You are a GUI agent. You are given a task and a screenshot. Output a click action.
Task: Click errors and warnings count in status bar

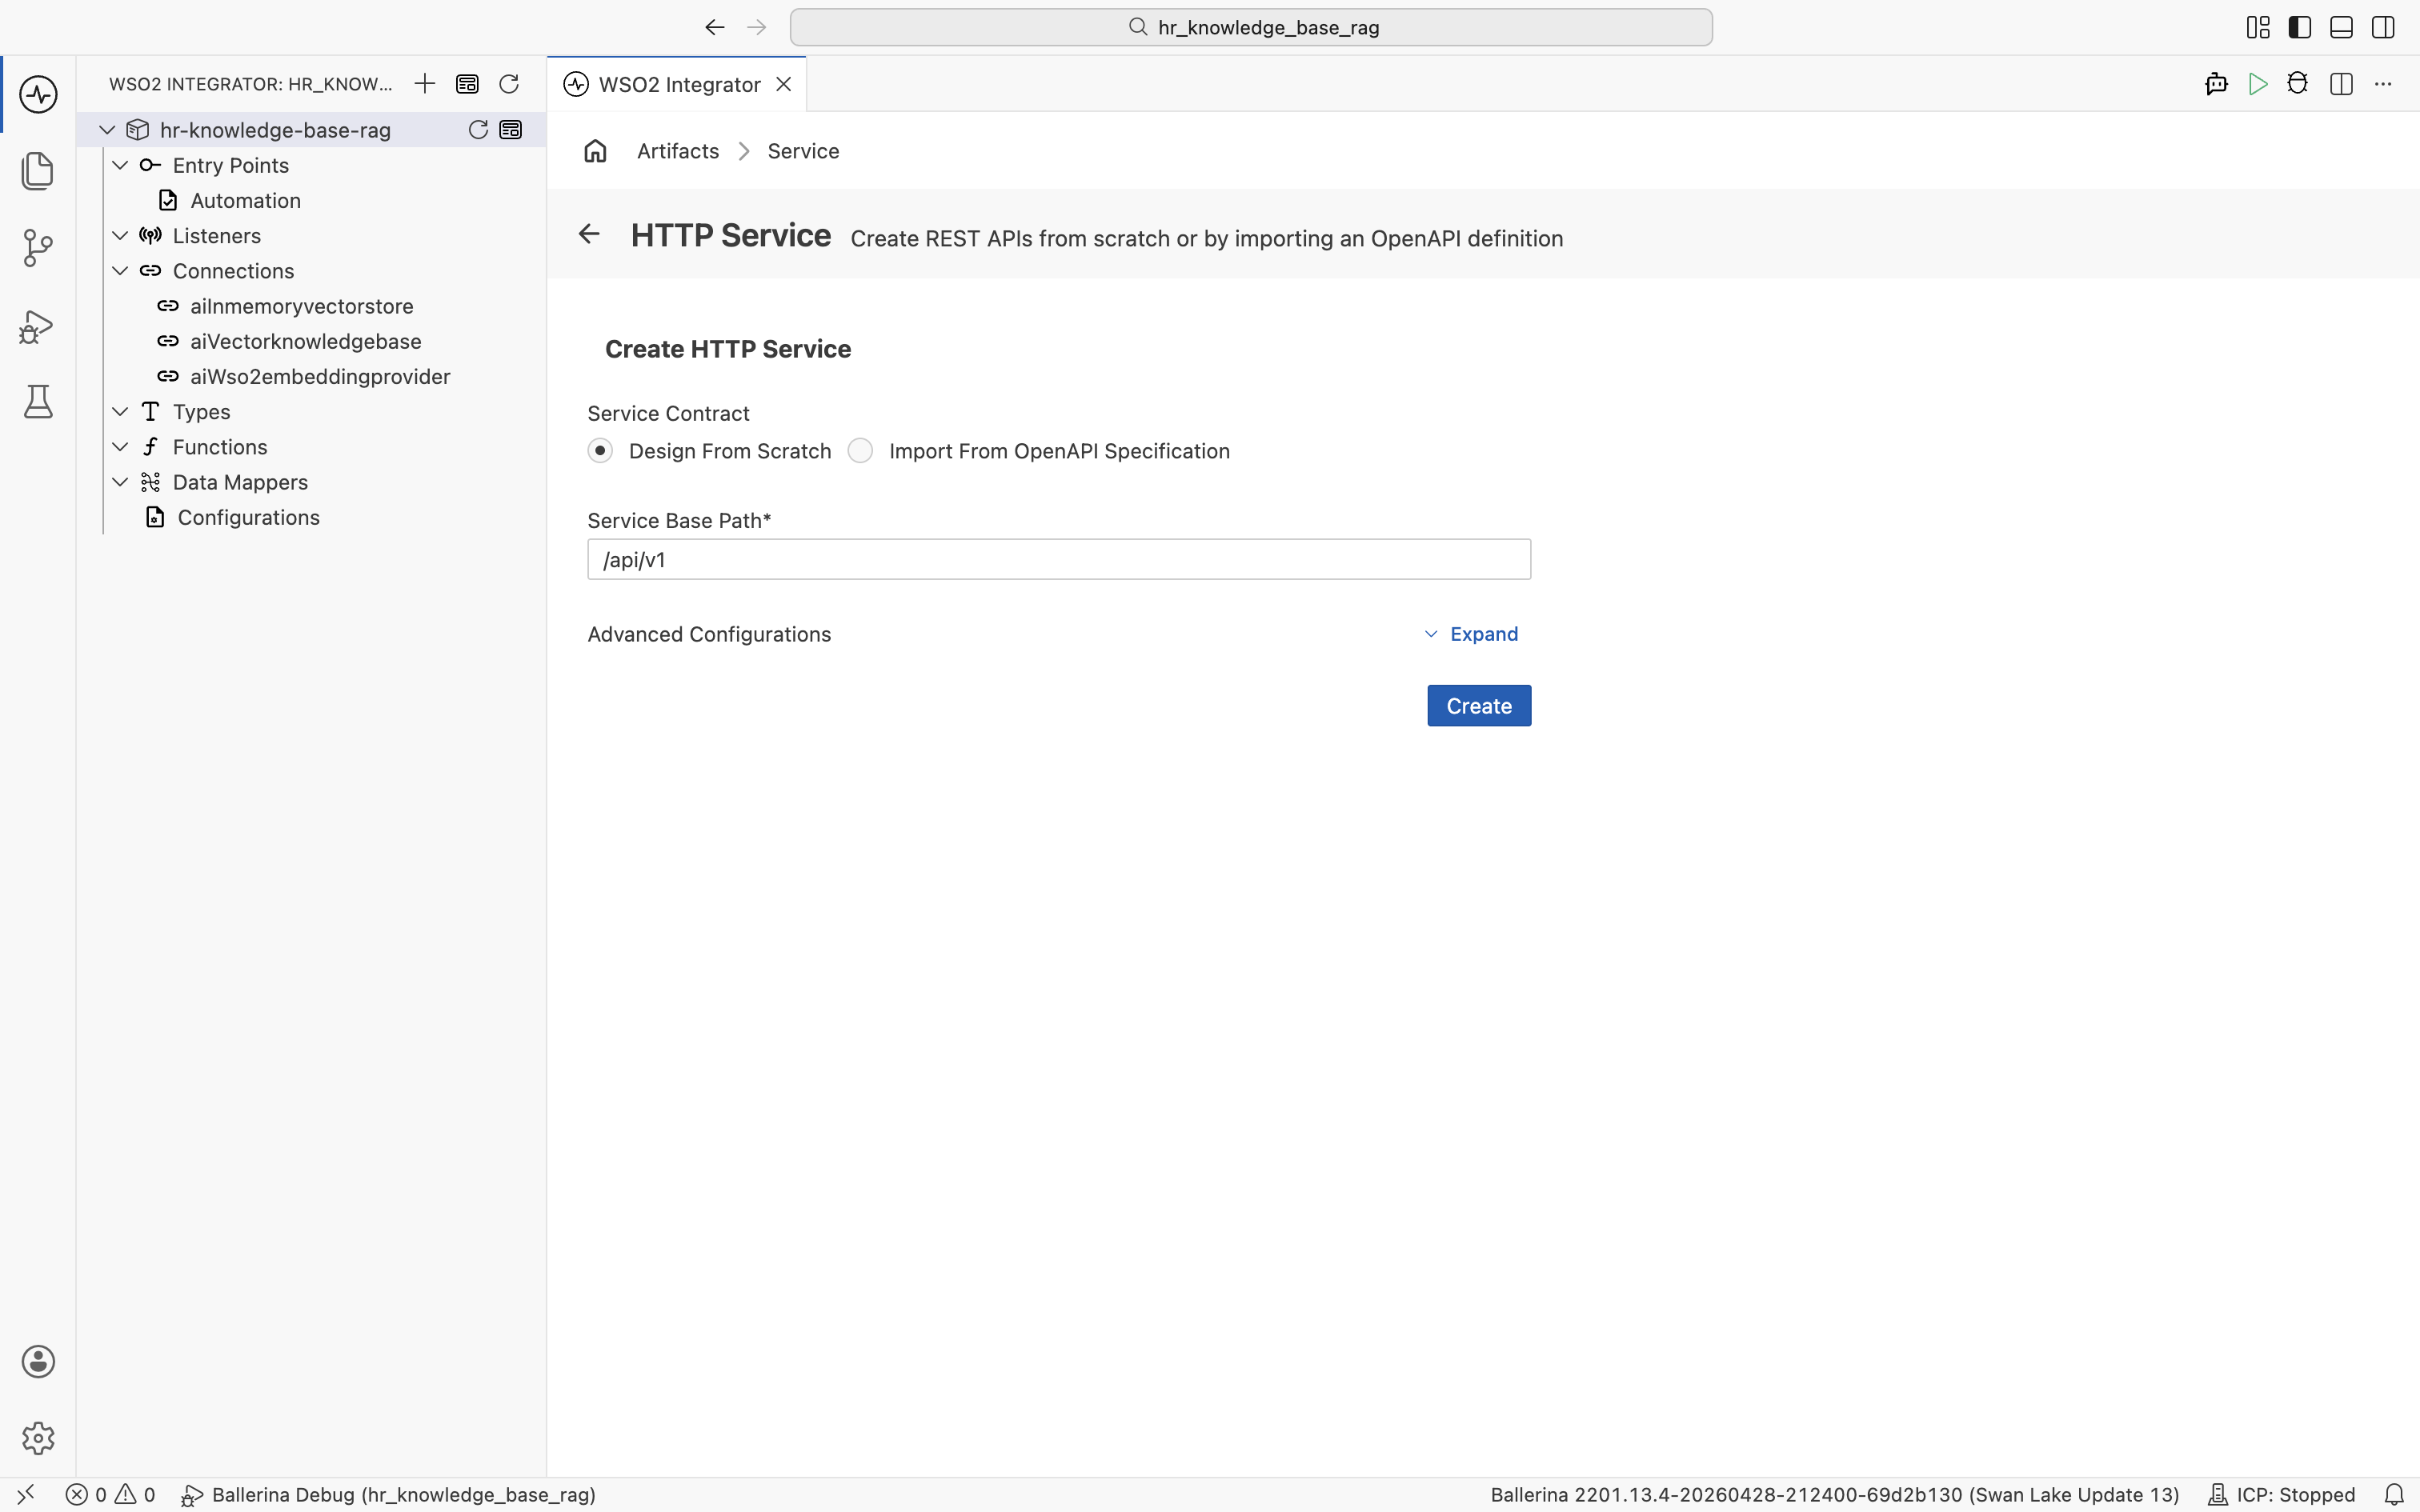coord(111,1494)
